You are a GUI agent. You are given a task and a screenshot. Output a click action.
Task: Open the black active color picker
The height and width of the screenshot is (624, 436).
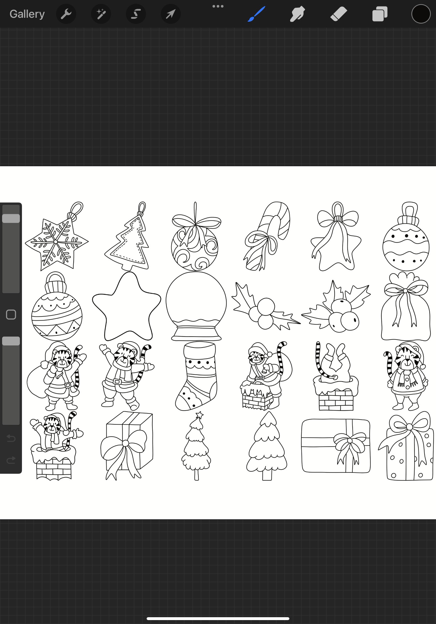421,14
